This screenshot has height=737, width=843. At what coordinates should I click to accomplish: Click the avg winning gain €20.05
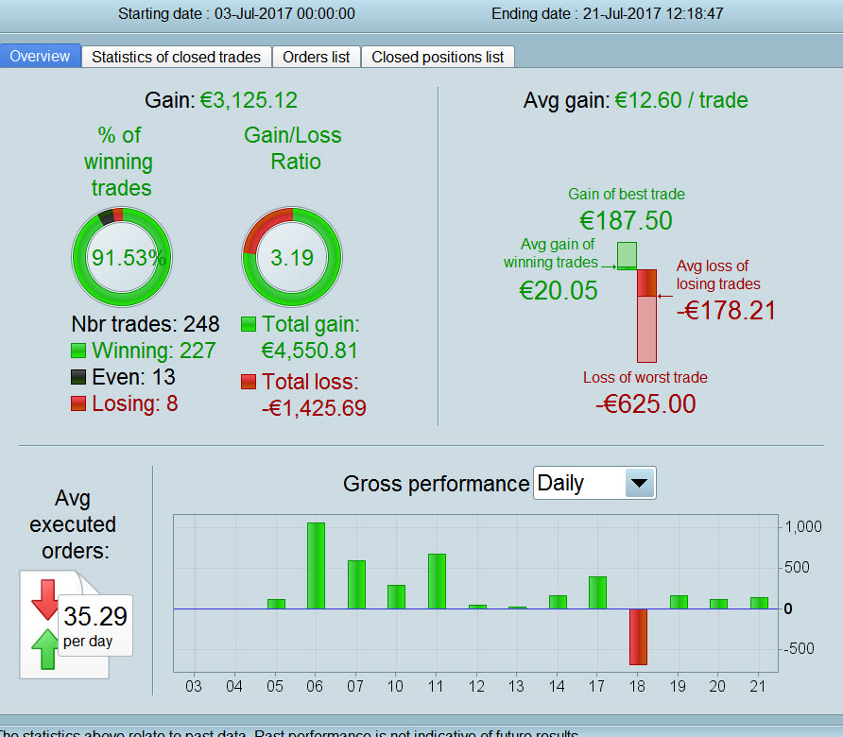tap(558, 290)
